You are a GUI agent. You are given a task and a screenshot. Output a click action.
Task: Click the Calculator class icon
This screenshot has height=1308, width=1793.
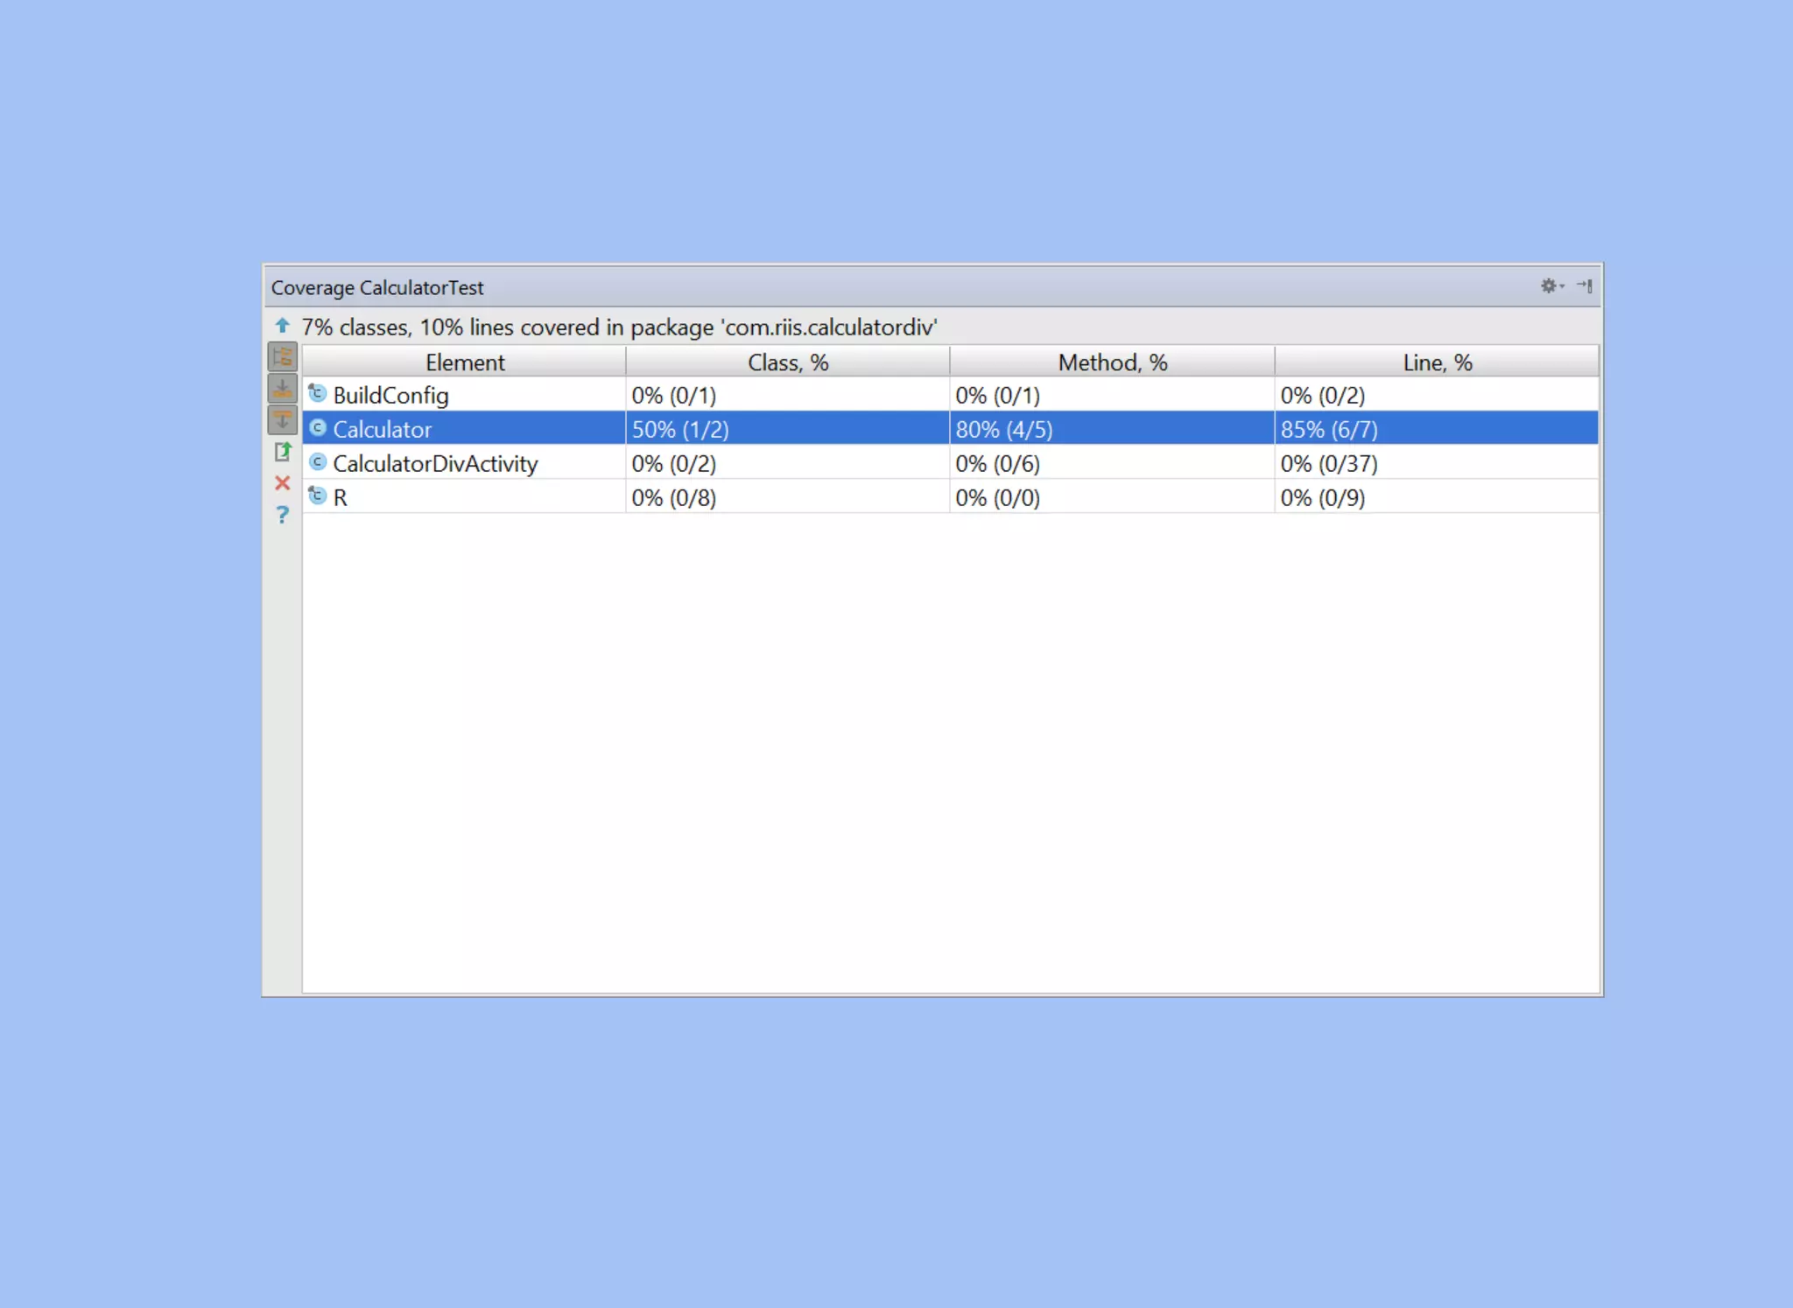[x=318, y=428]
